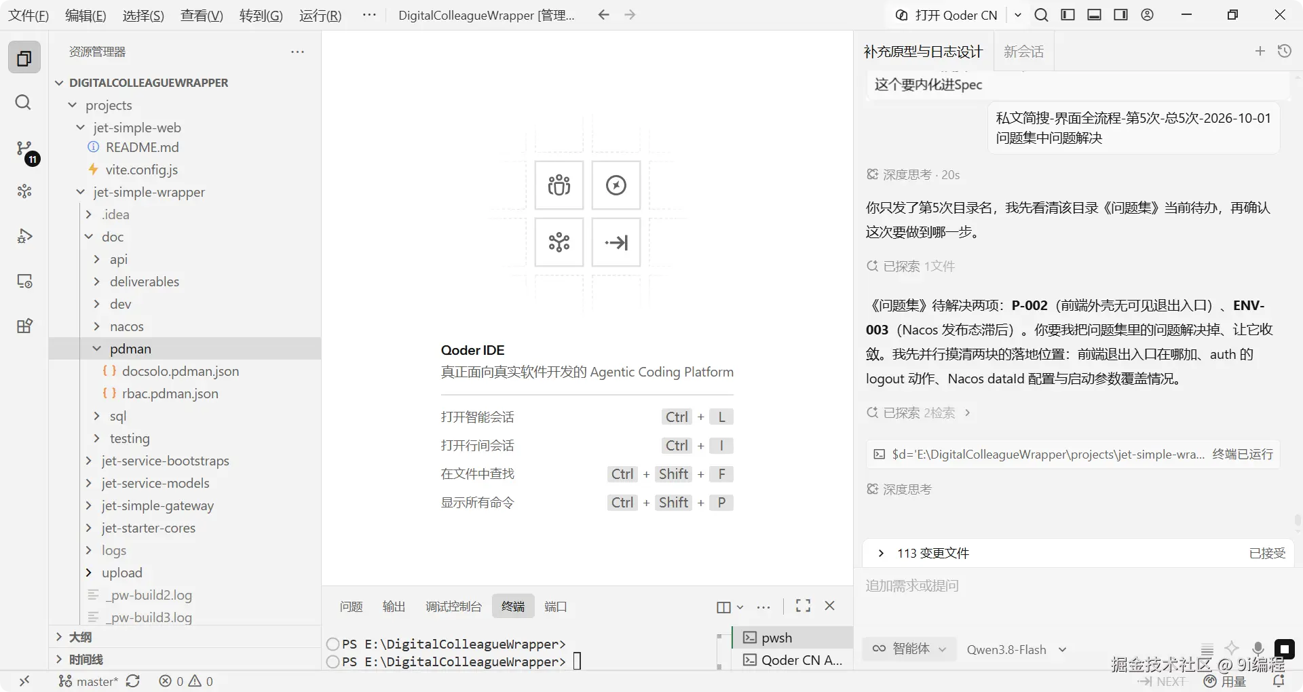Open the Extensions view in activity bar
The image size is (1303, 692).
coord(24,326)
